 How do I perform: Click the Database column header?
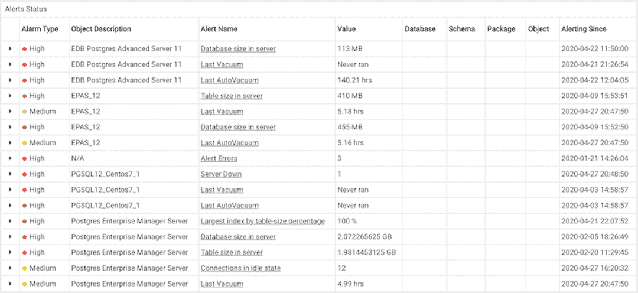[420, 29]
